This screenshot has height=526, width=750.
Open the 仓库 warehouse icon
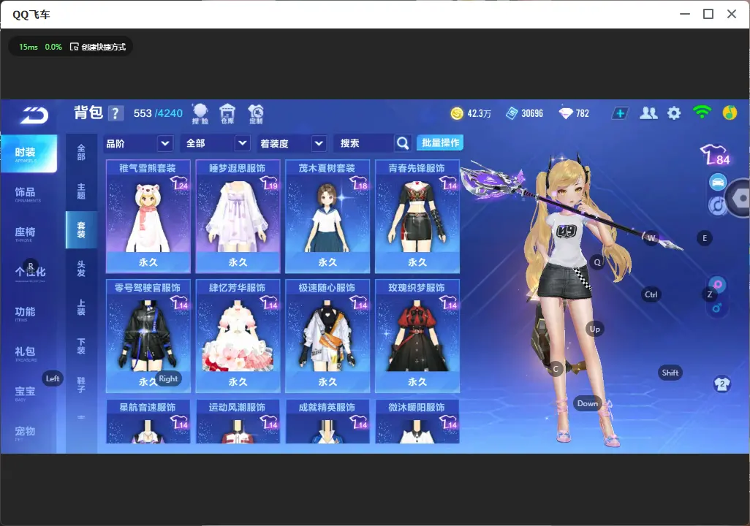(x=227, y=114)
